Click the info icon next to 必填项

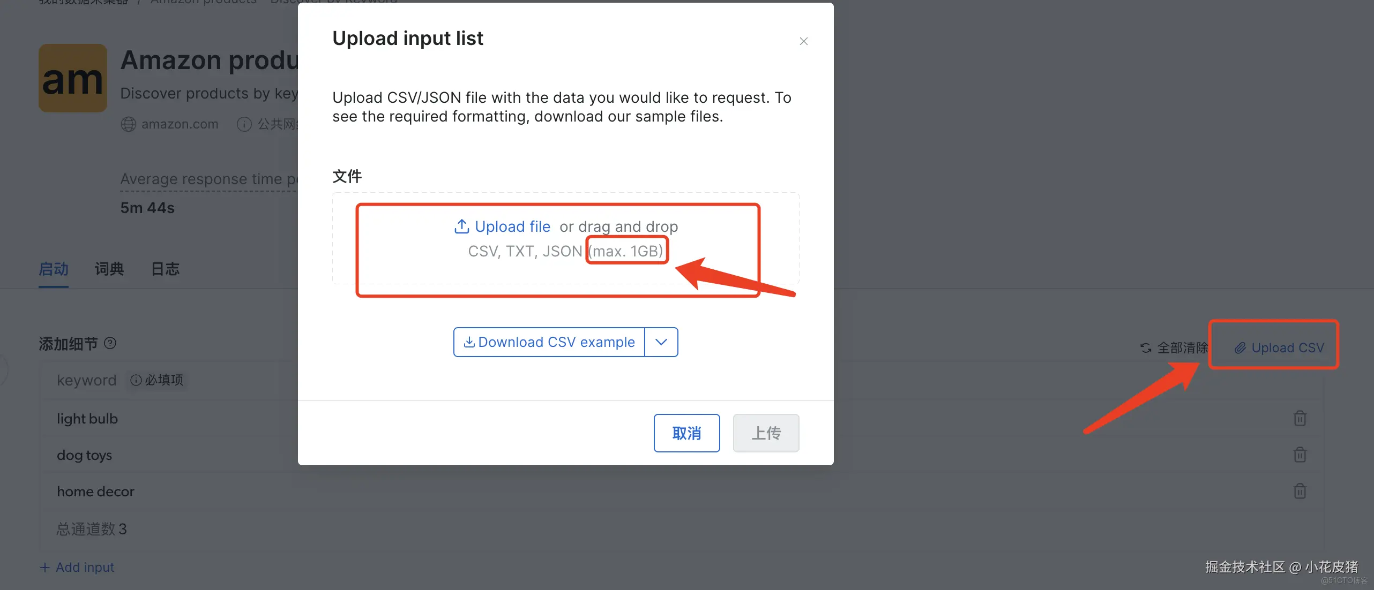point(136,380)
